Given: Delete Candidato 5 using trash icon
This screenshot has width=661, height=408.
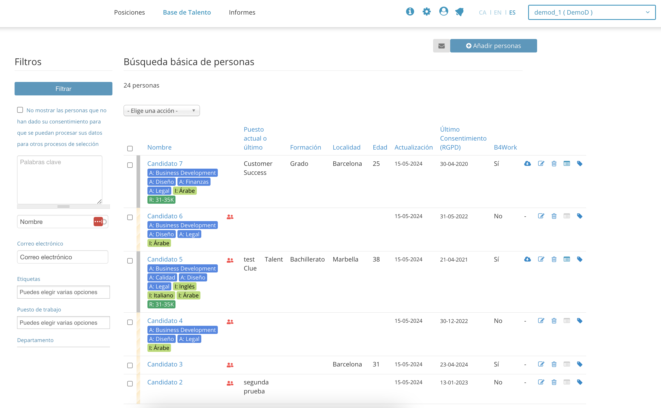Looking at the screenshot, I should (554, 259).
